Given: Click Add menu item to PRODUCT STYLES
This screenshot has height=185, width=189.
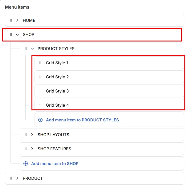Looking at the screenshot, I should pos(82,120).
